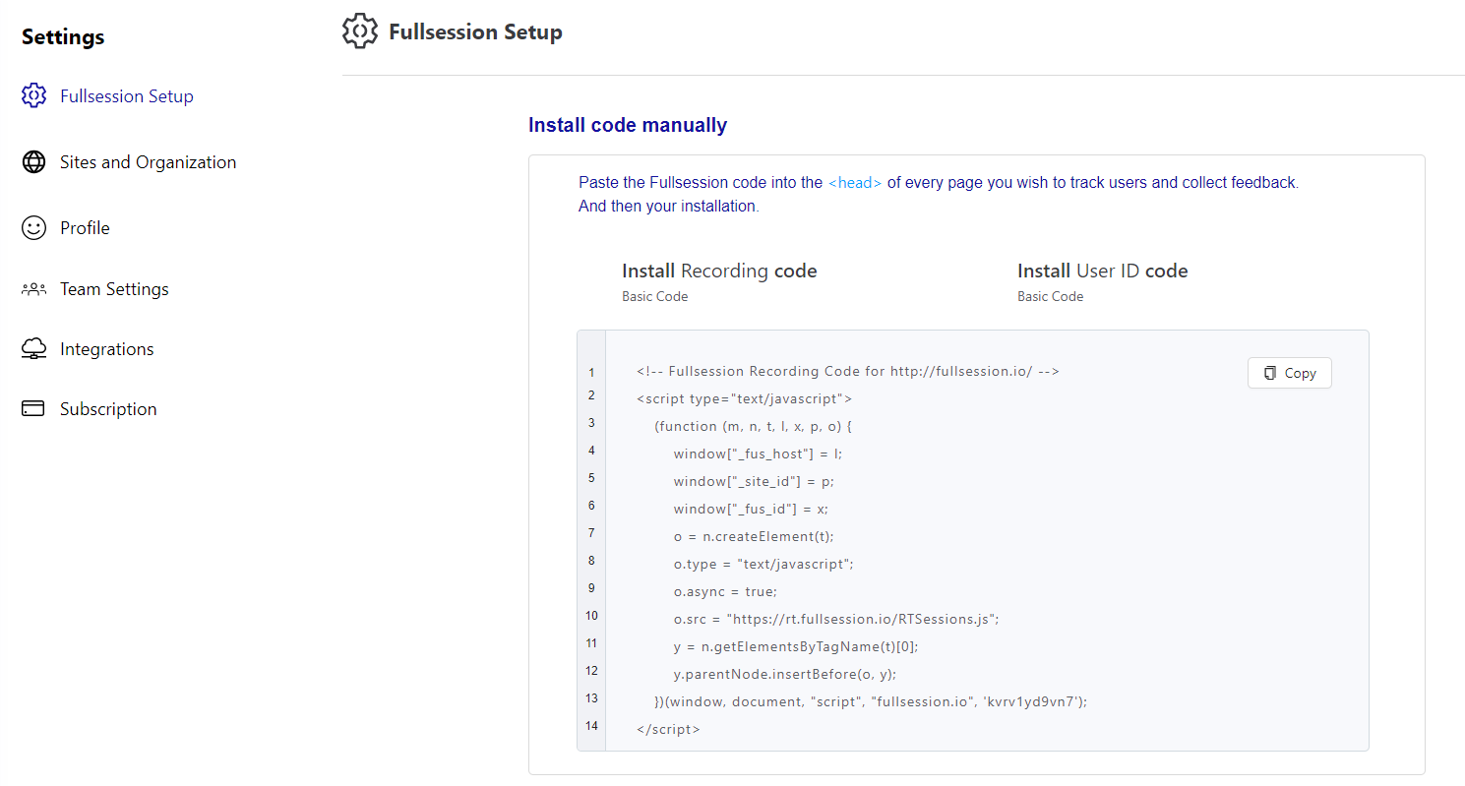Click the Team Settings people icon
The width and height of the screenshot is (1465, 786).
click(x=33, y=289)
